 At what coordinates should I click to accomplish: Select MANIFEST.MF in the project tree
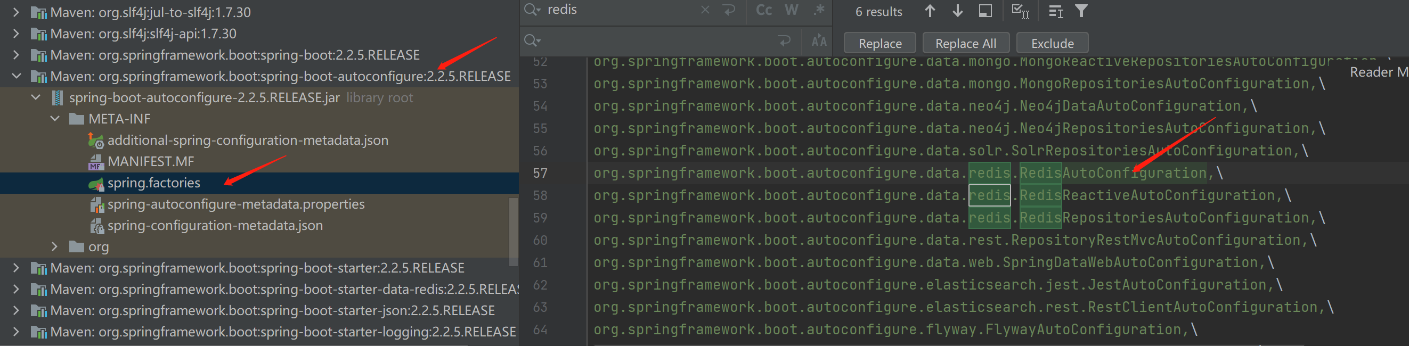[x=150, y=162]
